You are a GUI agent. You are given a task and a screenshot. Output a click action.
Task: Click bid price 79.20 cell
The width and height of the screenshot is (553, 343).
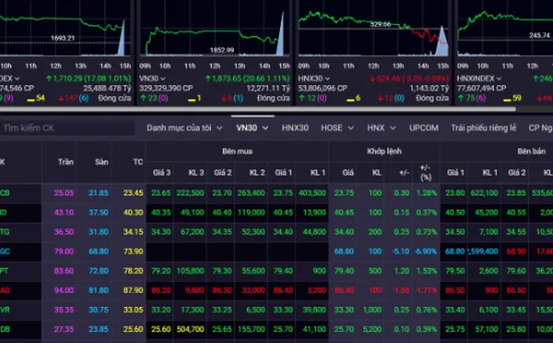tap(161, 270)
